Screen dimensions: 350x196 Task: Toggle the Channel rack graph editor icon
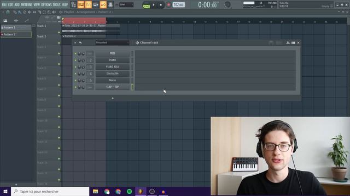click(288, 42)
